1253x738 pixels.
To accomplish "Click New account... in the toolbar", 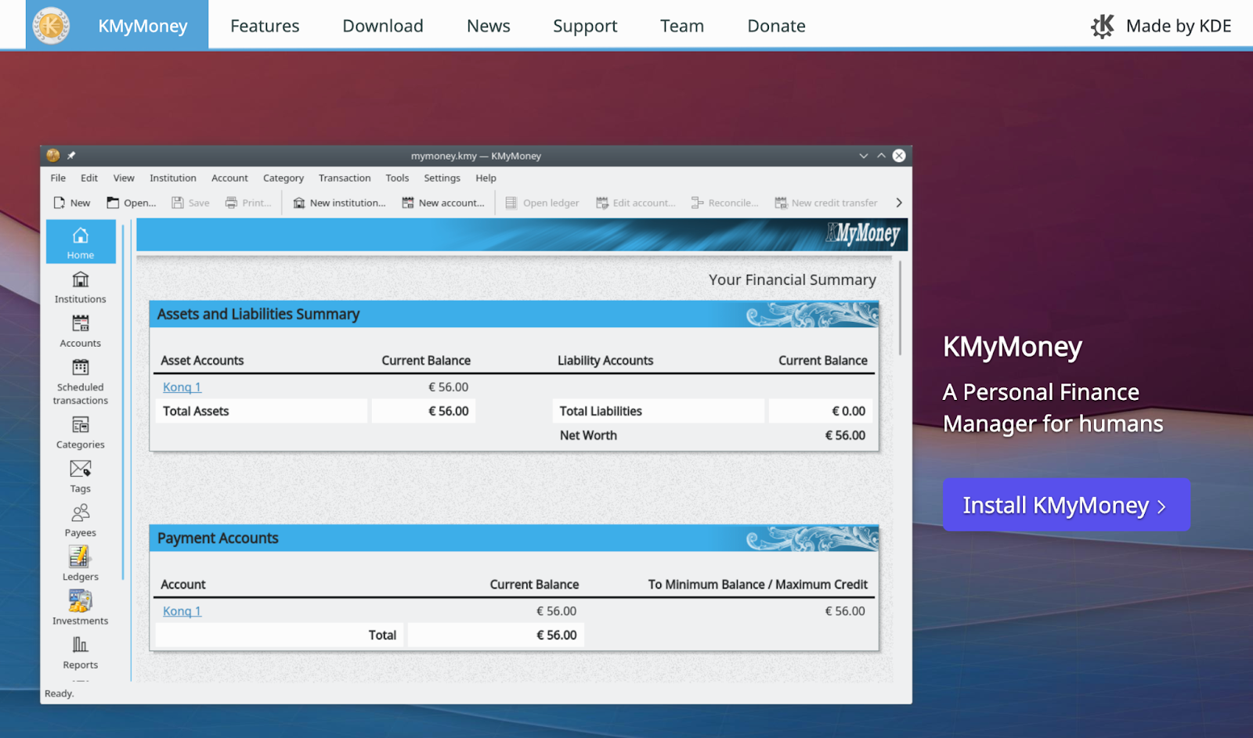I will point(443,203).
